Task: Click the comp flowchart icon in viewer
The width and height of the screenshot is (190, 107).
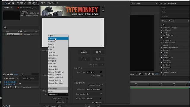Action: [149, 74]
